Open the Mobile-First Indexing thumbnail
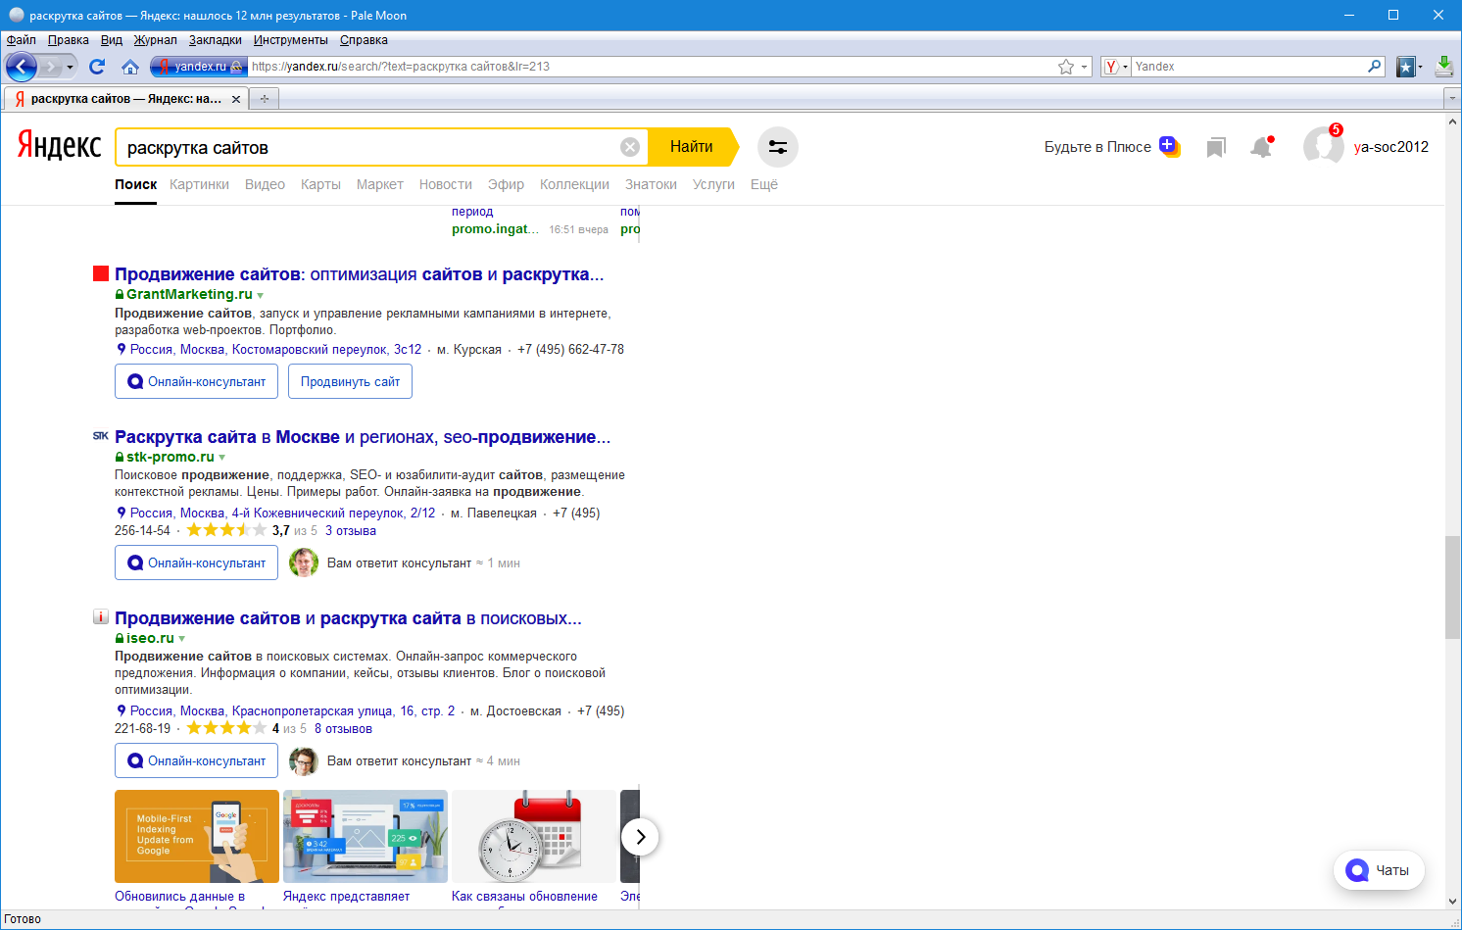This screenshot has width=1462, height=930. [x=197, y=836]
